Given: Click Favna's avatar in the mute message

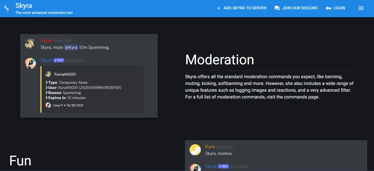Looking at the screenshot, I should click(30, 44).
